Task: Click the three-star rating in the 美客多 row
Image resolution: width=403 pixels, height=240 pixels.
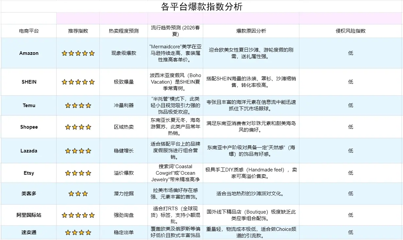Action: pos(78,194)
